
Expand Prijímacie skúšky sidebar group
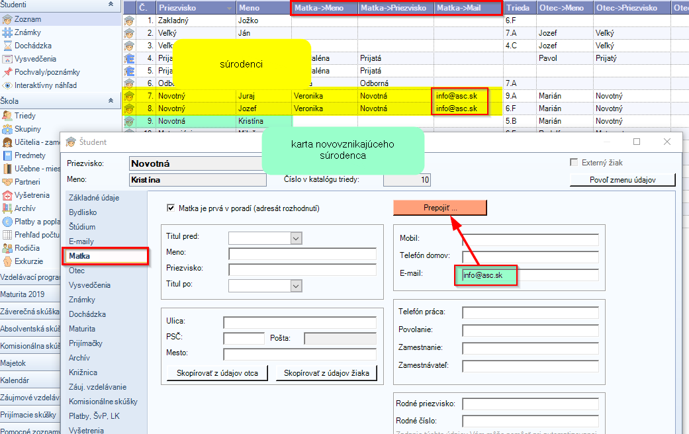click(x=30, y=415)
